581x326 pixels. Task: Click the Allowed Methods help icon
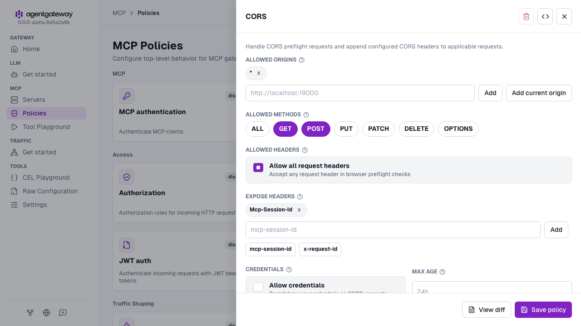(306, 115)
